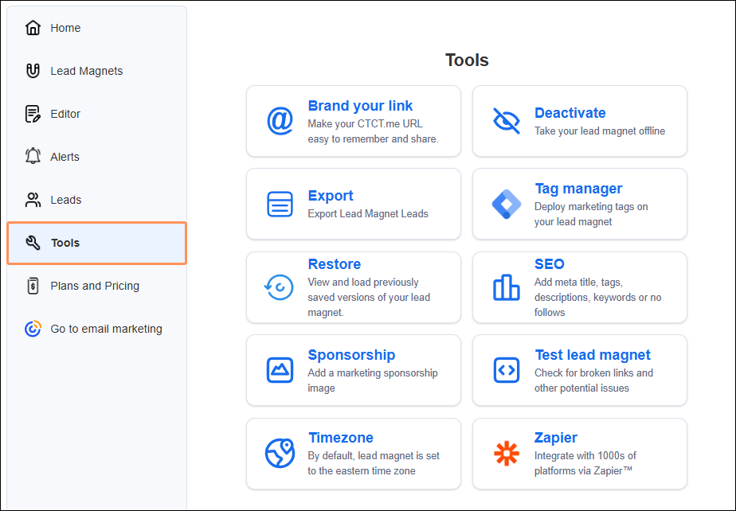736x511 pixels.
Task: Open the Brand your link title
Action: (360, 106)
